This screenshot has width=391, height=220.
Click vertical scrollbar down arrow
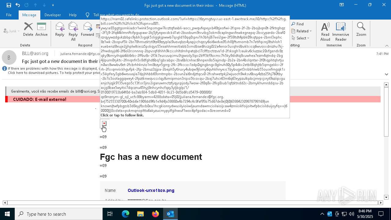coord(386,197)
